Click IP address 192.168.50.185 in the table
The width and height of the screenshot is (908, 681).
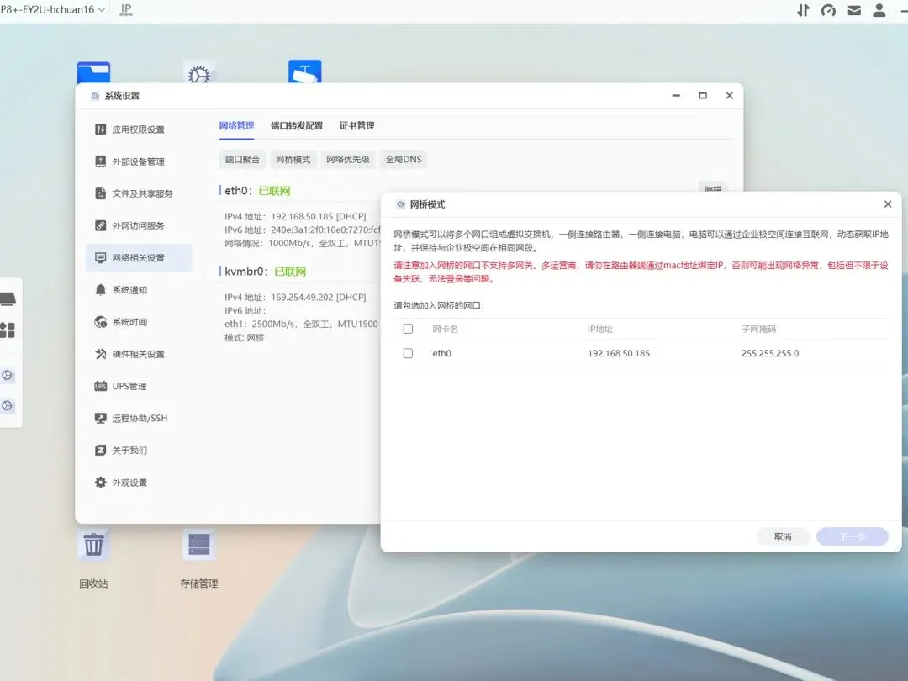pyautogui.click(x=619, y=353)
